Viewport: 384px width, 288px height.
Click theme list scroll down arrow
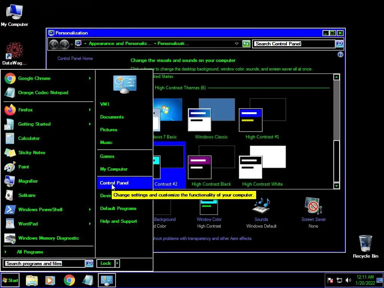pos(336,186)
